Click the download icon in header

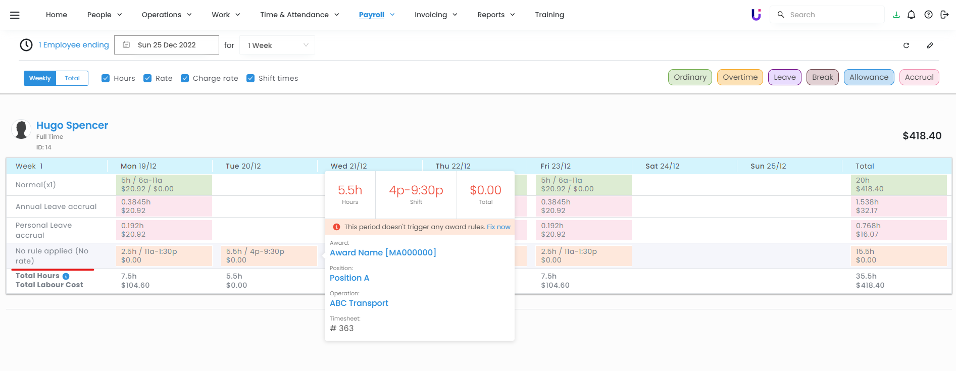coord(896,15)
